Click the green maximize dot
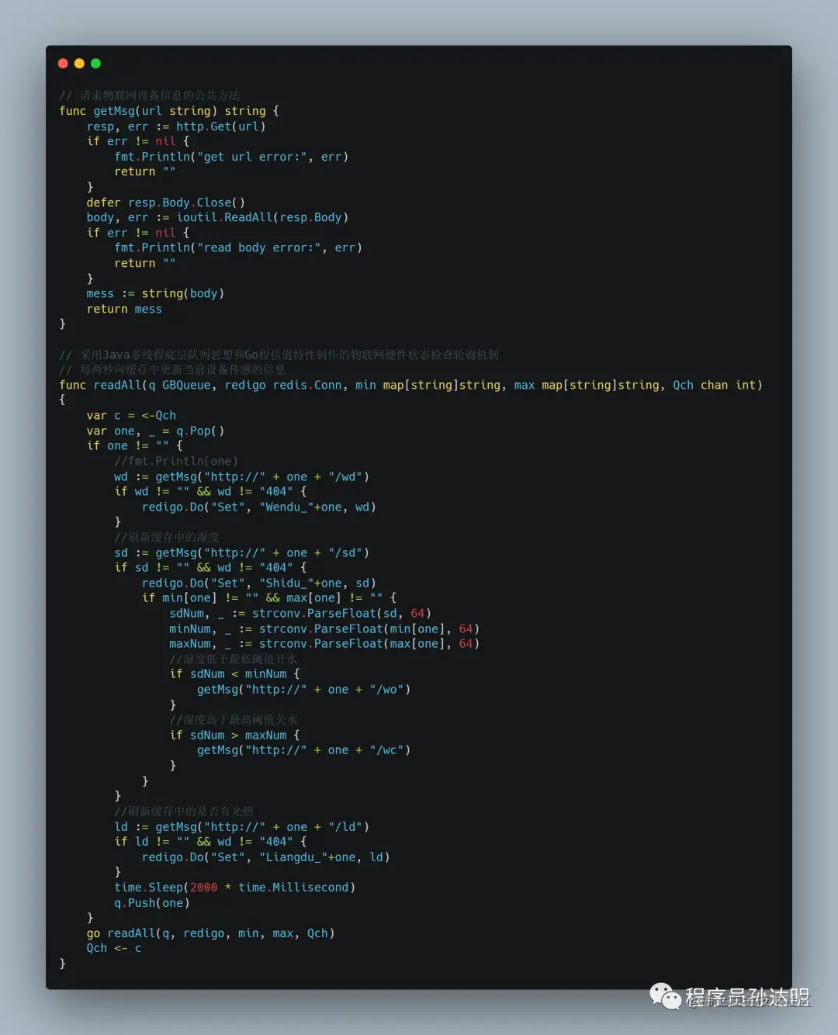The width and height of the screenshot is (838, 1035). (x=95, y=64)
